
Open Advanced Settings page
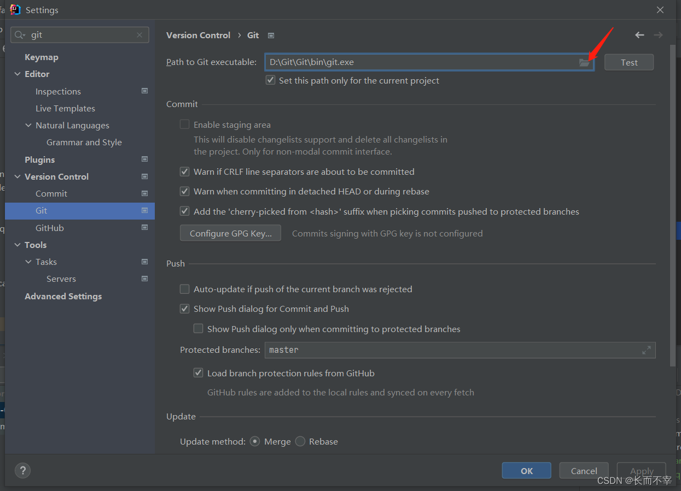[x=63, y=296]
